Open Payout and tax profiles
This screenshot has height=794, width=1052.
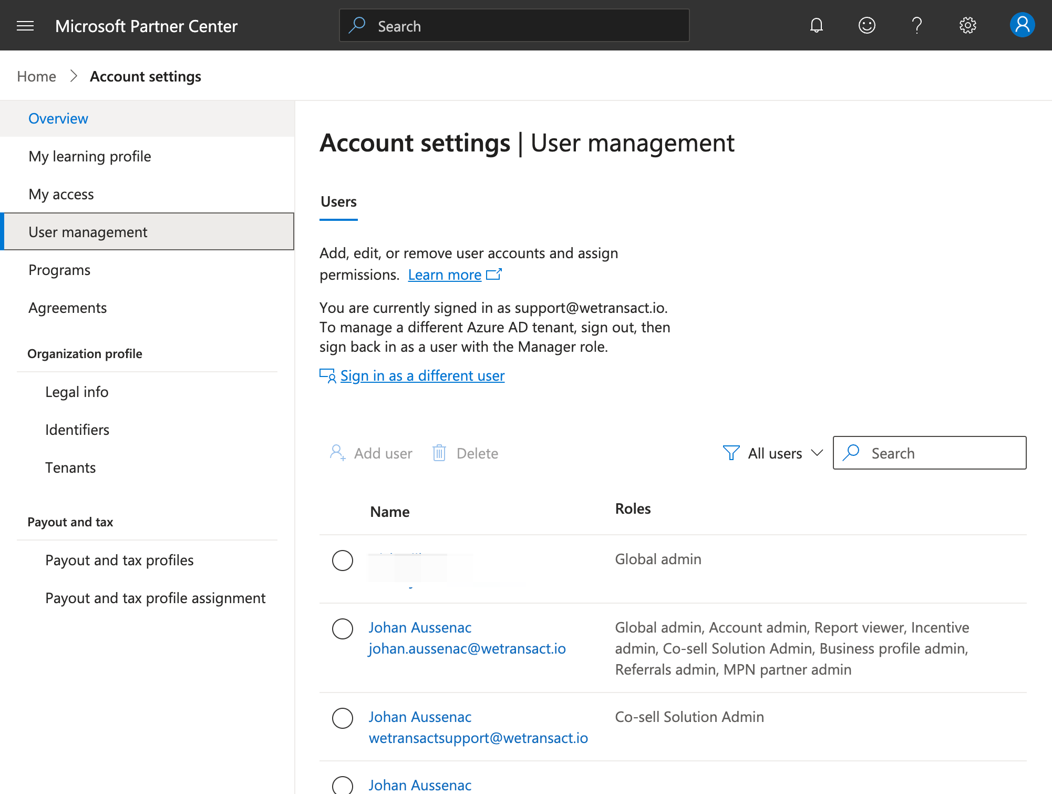(x=119, y=561)
